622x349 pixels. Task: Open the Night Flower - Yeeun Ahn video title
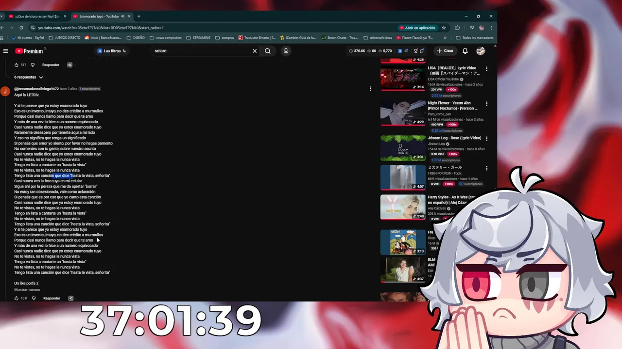[x=453, y=106]
